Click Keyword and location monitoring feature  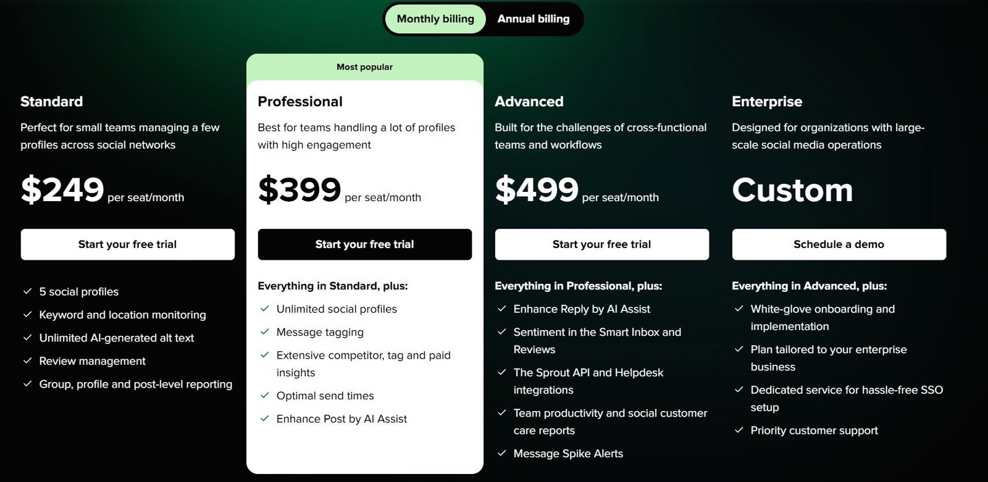point(122,315)
